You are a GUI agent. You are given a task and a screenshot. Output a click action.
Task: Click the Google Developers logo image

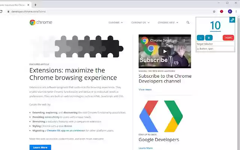tap(161, 116)
